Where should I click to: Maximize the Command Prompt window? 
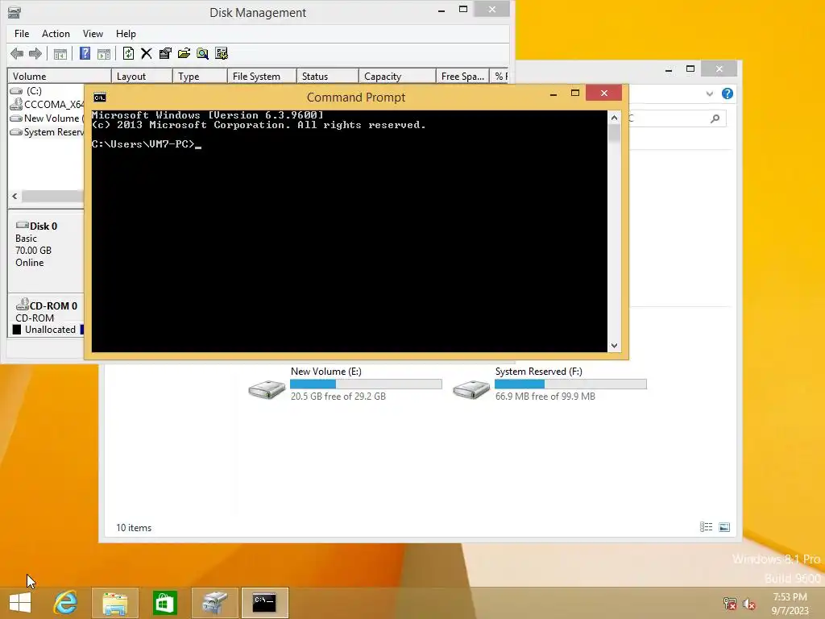coord(575,93)
